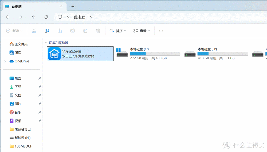Click the 本地磁盘 (C:) label
The image size is (267, 152).
[139, 49]
